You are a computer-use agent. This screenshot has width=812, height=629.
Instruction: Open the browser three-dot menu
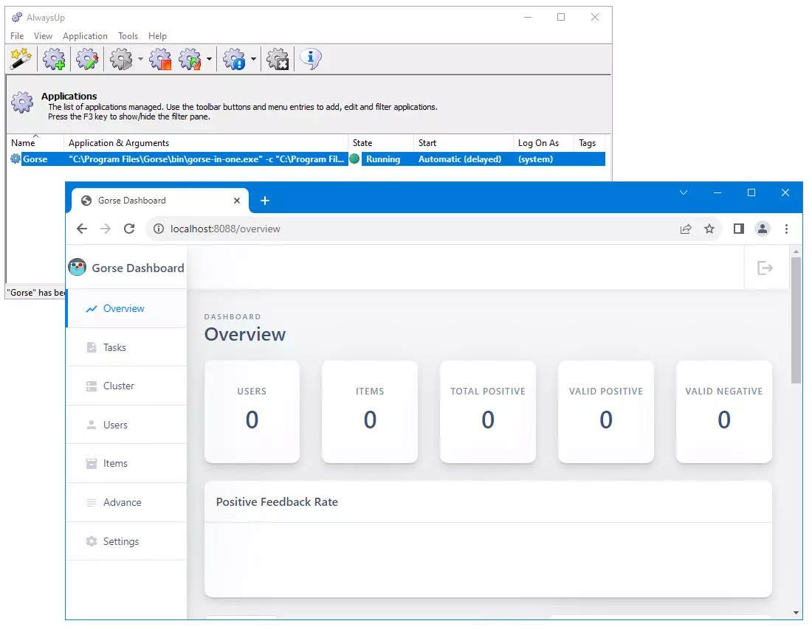pyautogui.click(x=786, y=229)
